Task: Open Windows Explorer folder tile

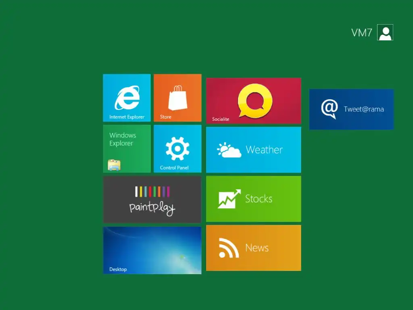Action: (127, 149)
